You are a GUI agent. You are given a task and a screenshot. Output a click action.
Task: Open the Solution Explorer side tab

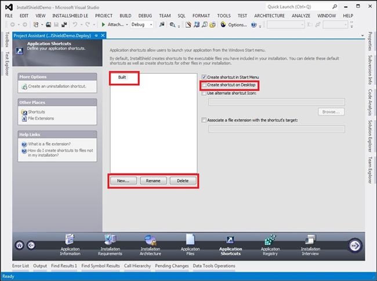(370, 136)
